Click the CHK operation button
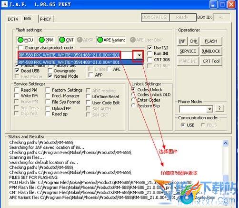This screenshot has height=208, width=239. click(x=194, y=41)
